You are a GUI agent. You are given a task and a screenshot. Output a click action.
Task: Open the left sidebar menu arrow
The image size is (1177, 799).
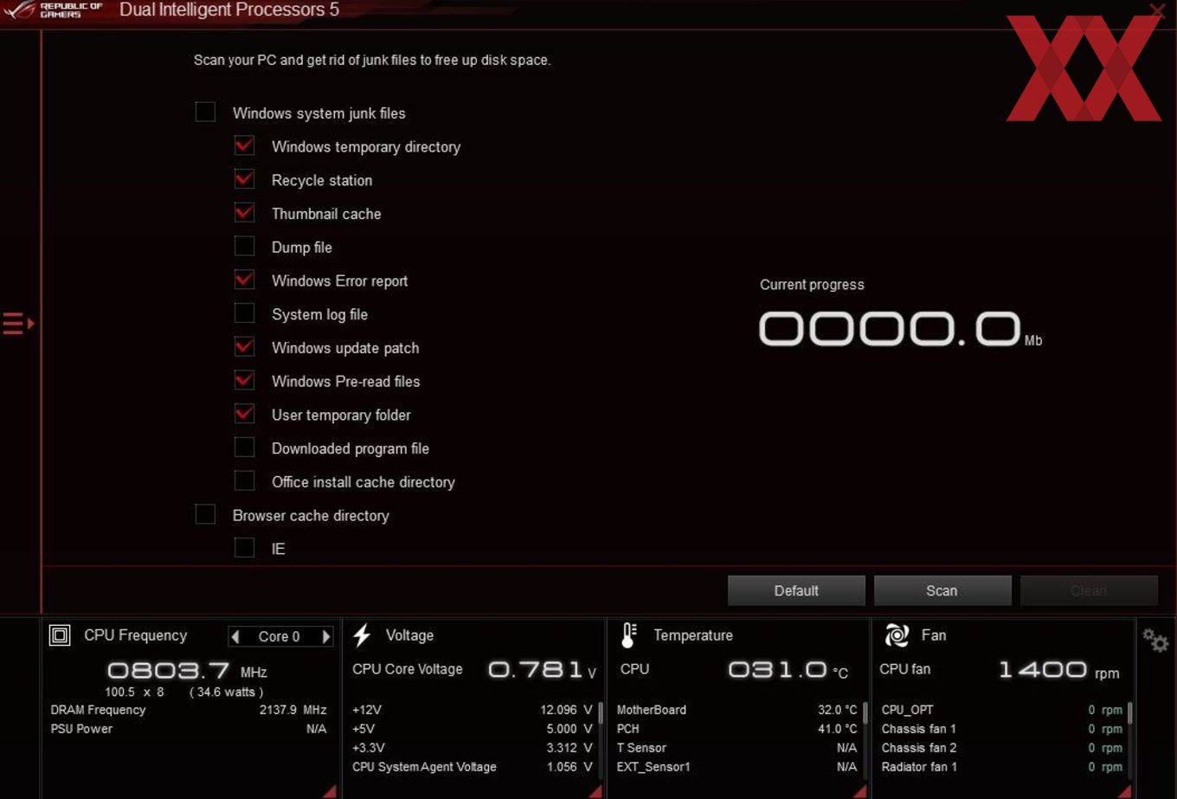pos(18,323)
